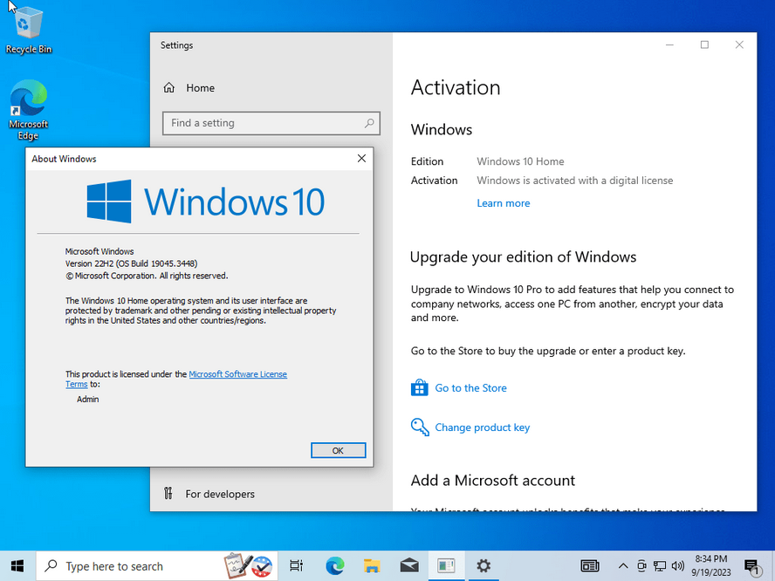Click the 'Admin' licensee name
Viewport: 775px width, 581px height.
tap(87, 400)
